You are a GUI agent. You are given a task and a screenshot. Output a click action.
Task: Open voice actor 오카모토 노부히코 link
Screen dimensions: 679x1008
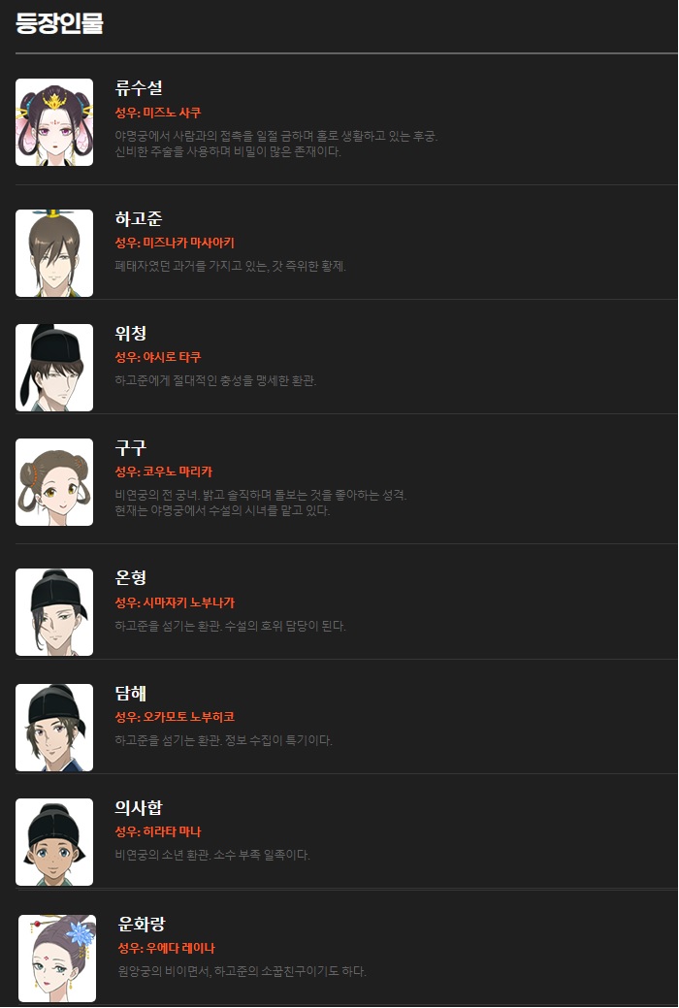(188, 717)
